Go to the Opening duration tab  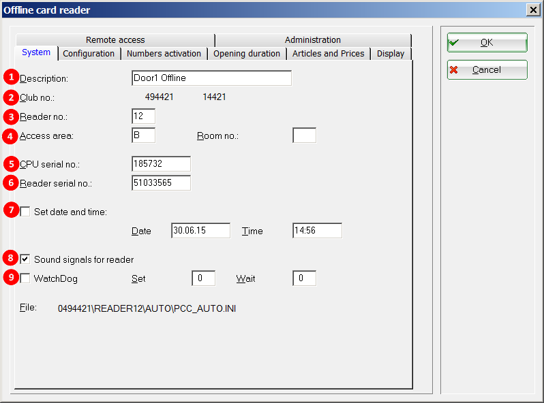tap(247, 54)
